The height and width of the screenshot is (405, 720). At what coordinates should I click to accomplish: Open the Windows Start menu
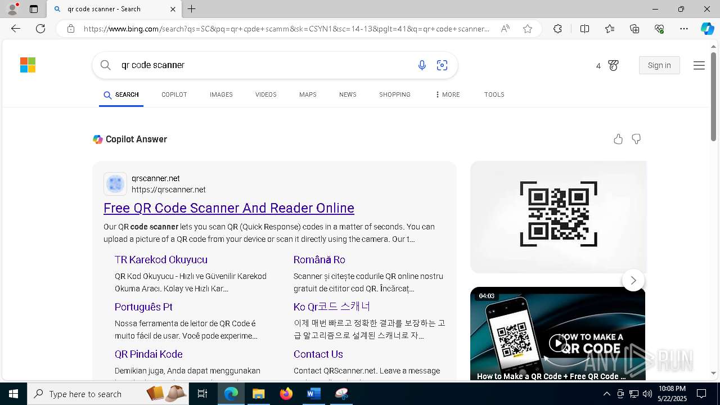click(x=13, y=394)
